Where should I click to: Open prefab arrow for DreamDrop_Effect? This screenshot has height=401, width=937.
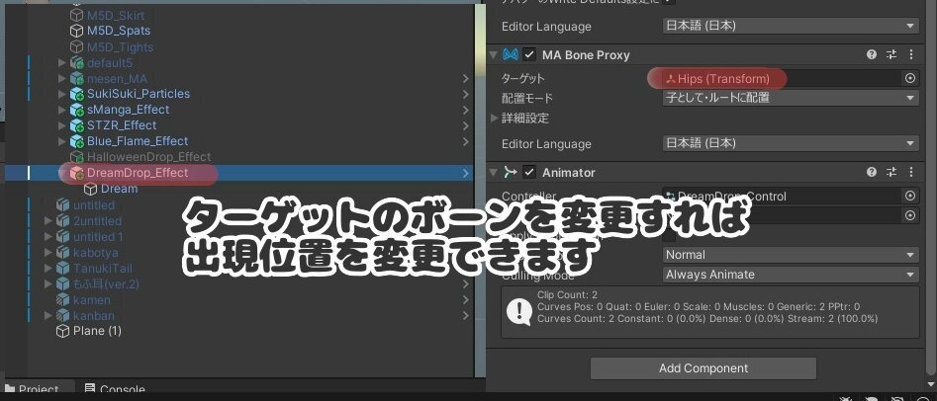[x=466, y=173]
